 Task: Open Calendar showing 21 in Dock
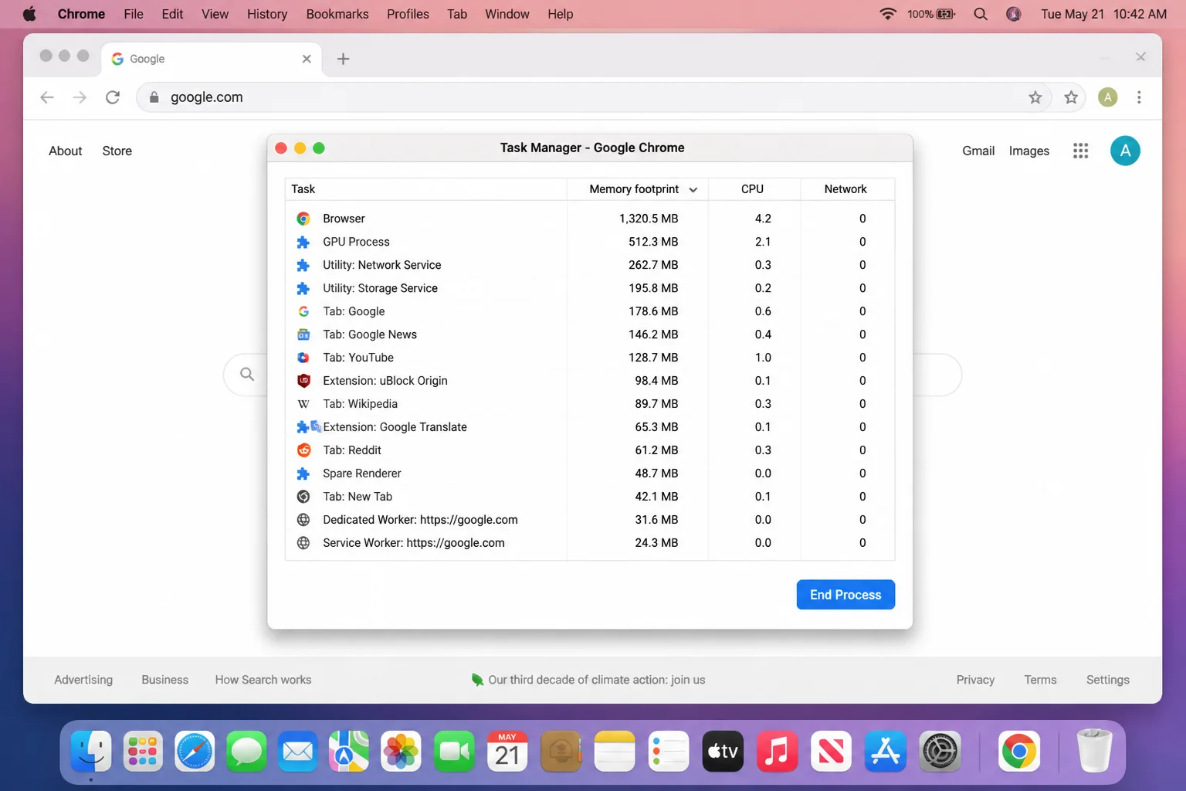[x=507, y=751]
